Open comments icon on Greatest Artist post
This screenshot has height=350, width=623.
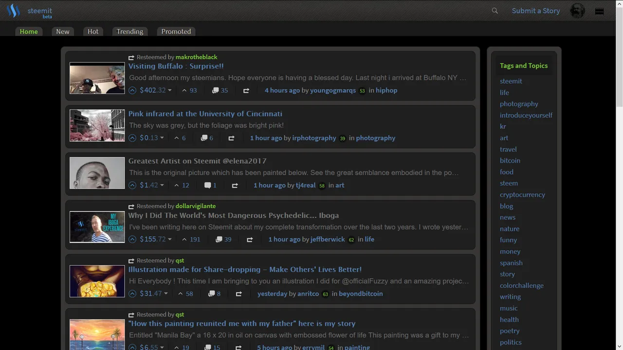(x=208, y=185)
